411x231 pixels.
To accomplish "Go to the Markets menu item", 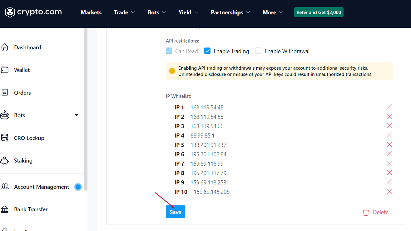I will pos(91,13).
